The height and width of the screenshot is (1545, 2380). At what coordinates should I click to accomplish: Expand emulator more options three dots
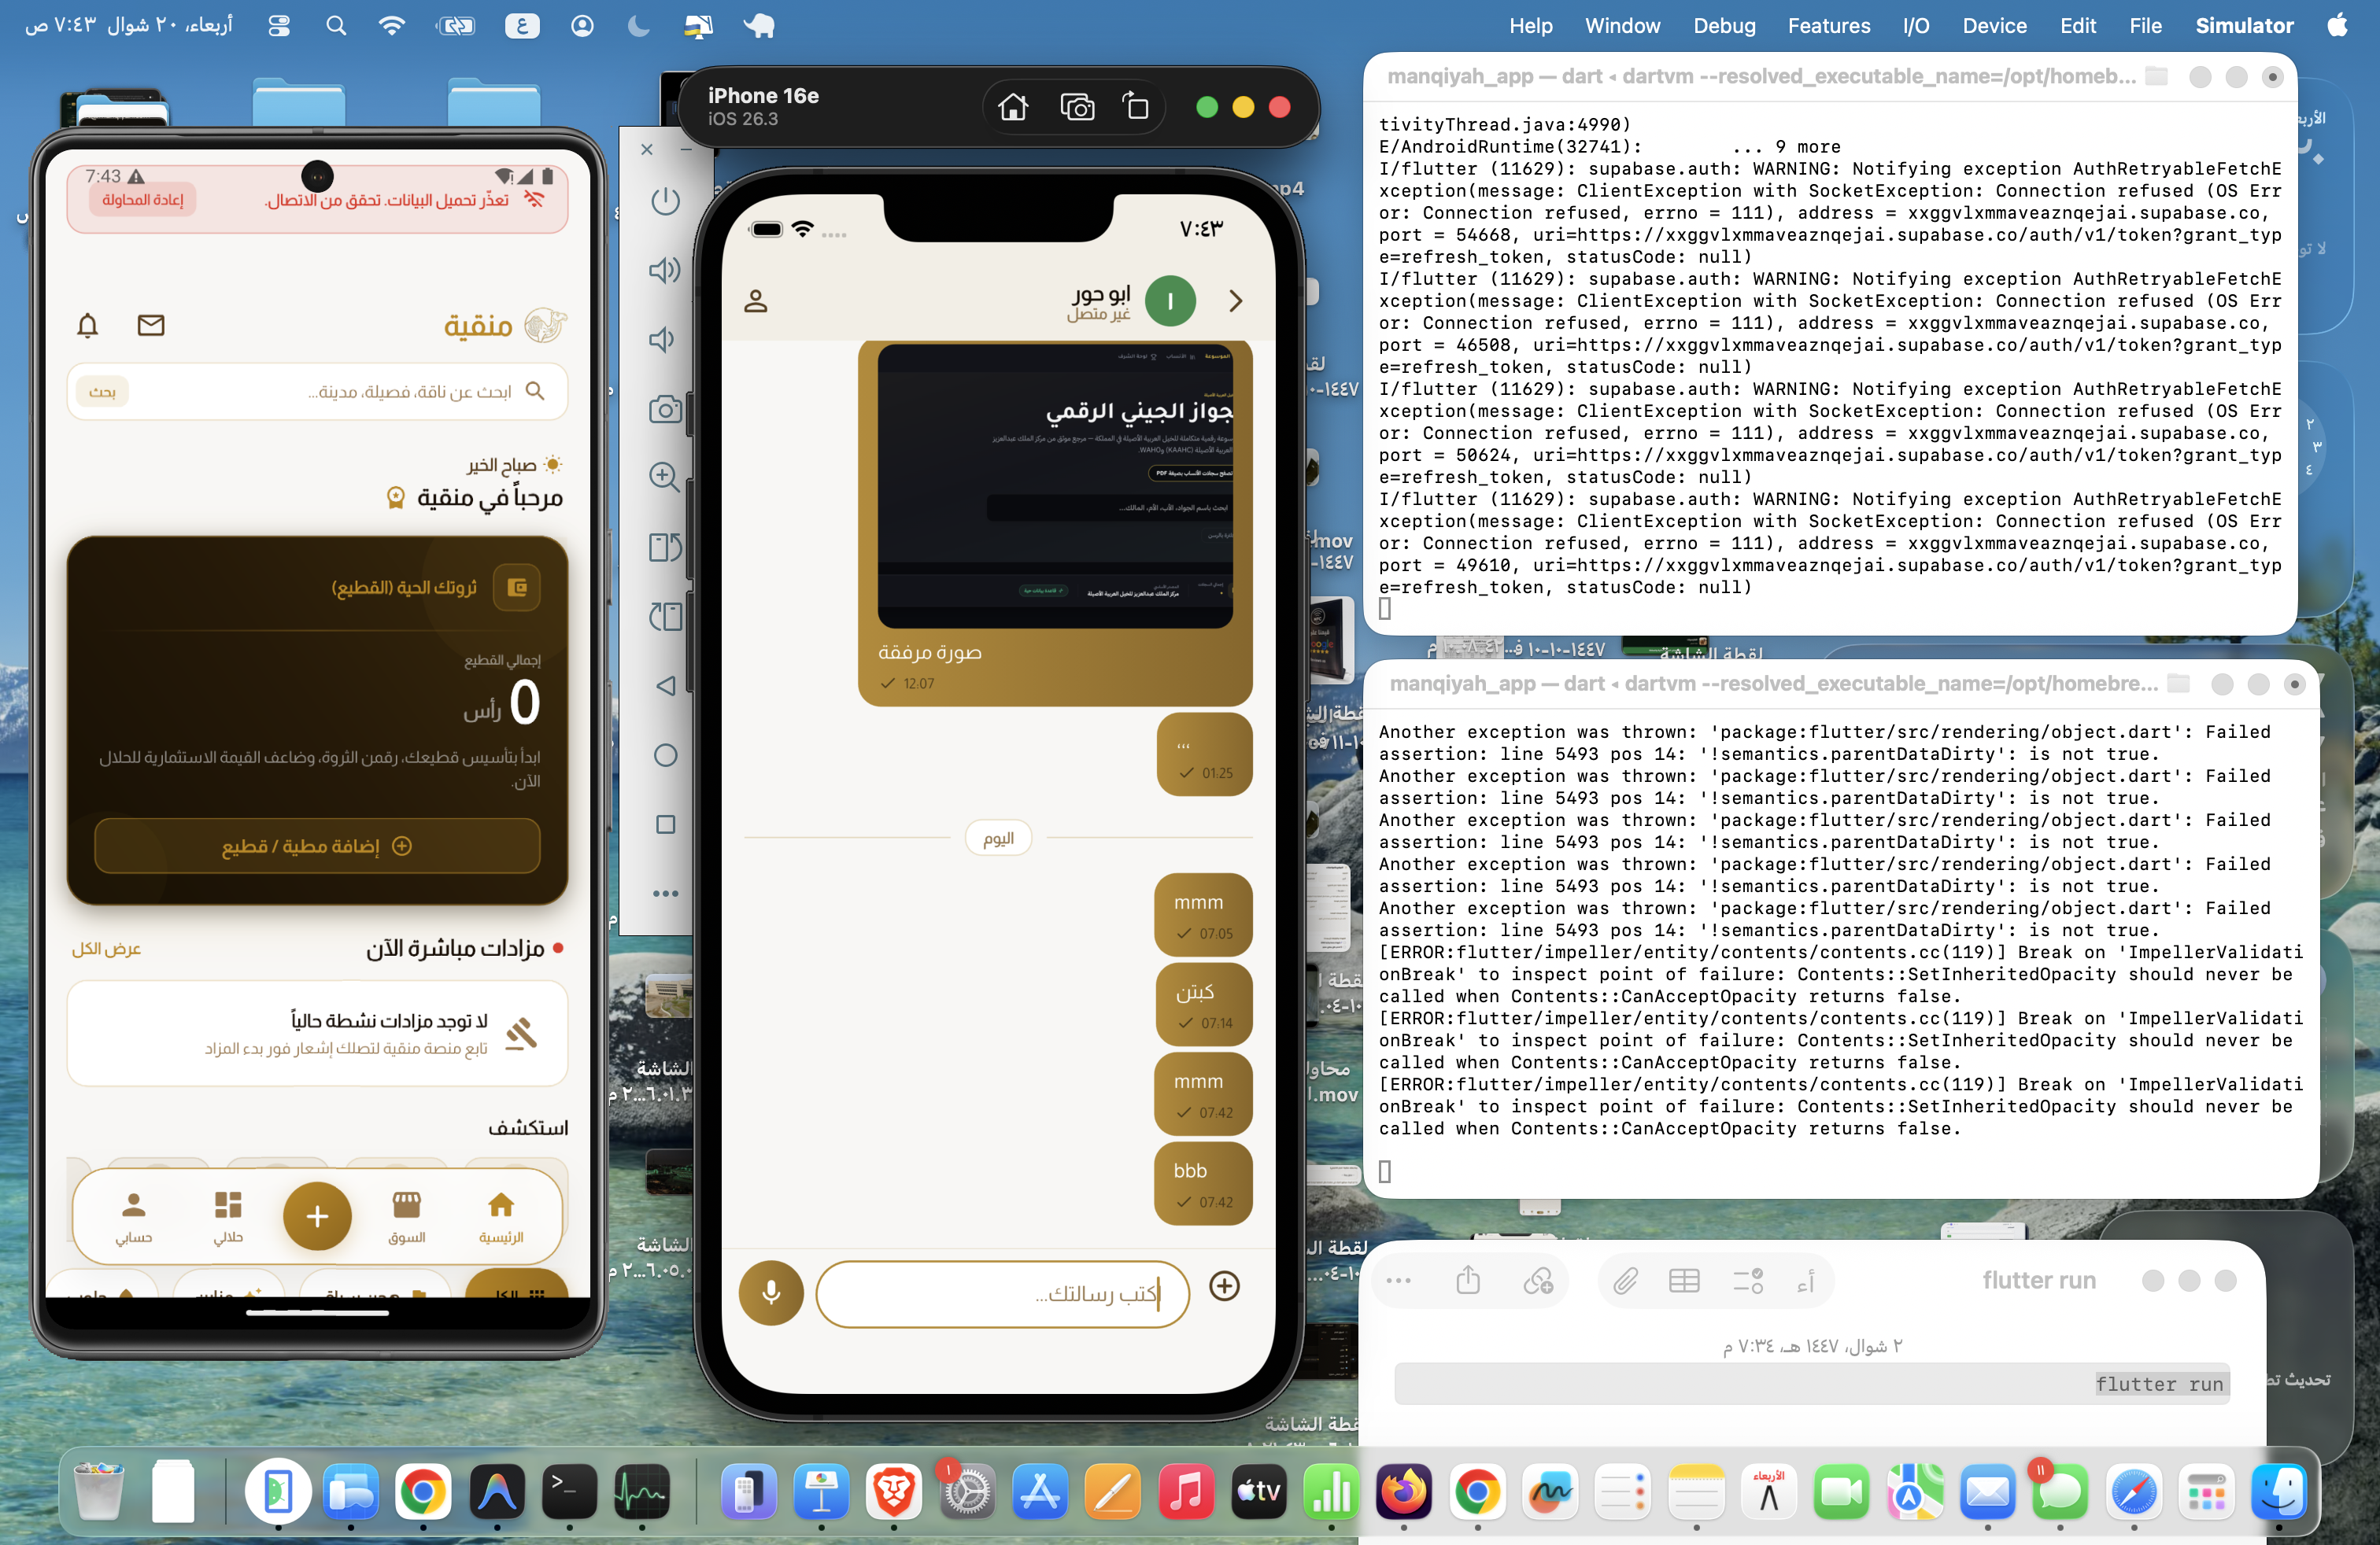point(665,894)
